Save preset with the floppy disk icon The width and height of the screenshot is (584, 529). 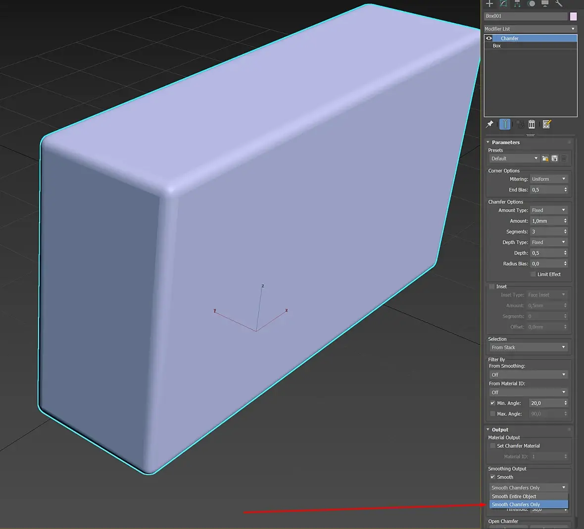pyautogui.click(x=554, y=158)
